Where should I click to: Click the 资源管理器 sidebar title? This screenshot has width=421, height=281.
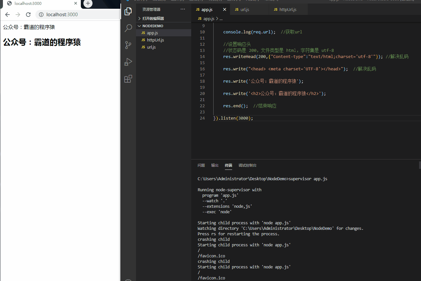[151, 9]
